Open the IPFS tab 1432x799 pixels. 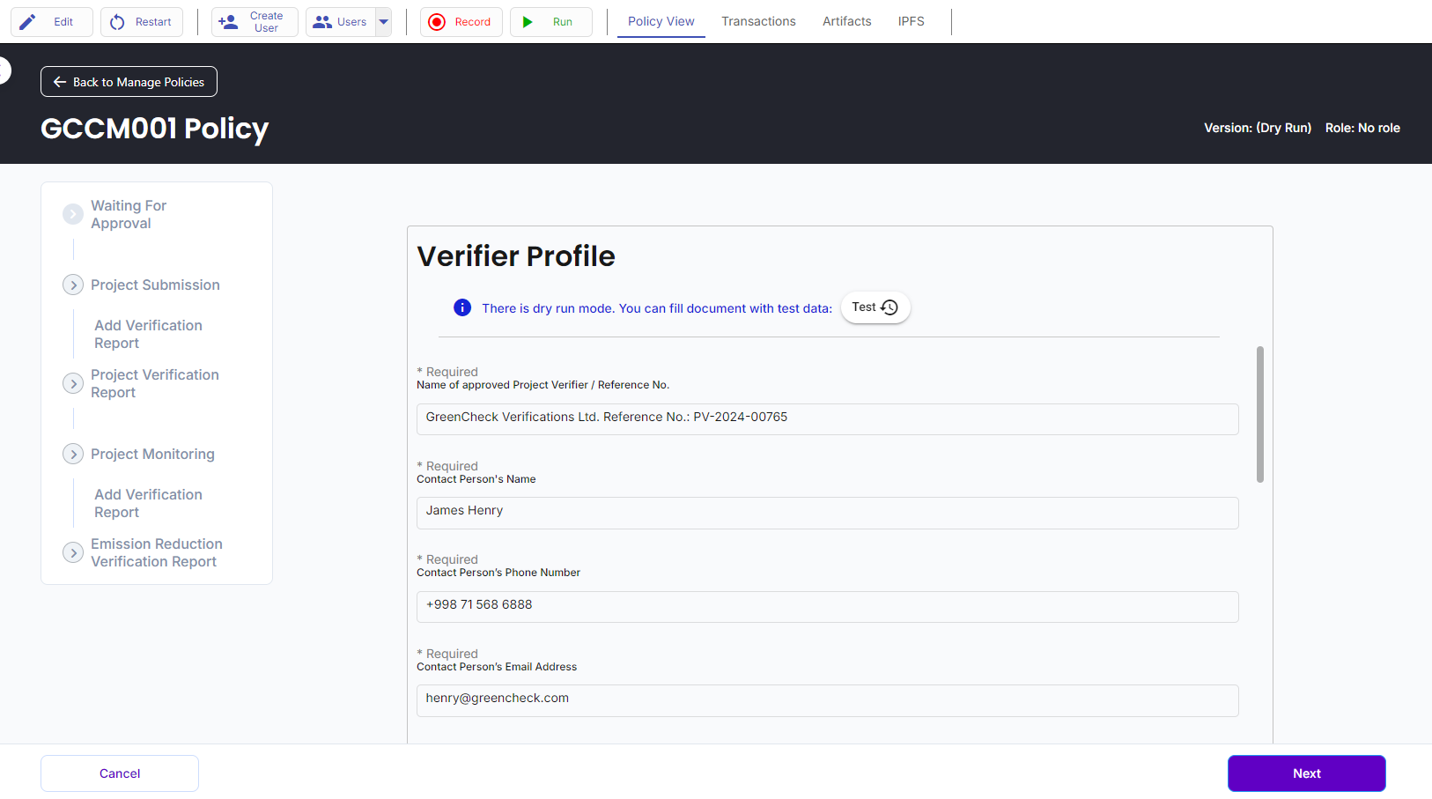911,21
